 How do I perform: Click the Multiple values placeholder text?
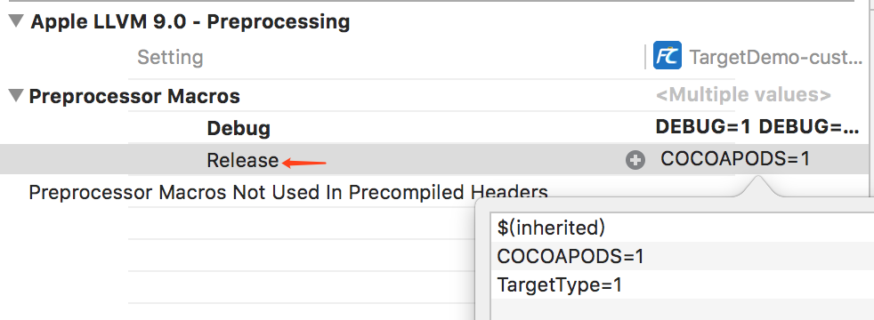[743, 95]
